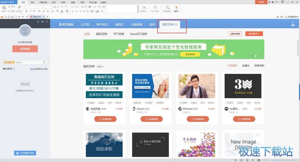The image size is (300, 162).
Task: Click the help question mark icon
Action: pos(276,2)
